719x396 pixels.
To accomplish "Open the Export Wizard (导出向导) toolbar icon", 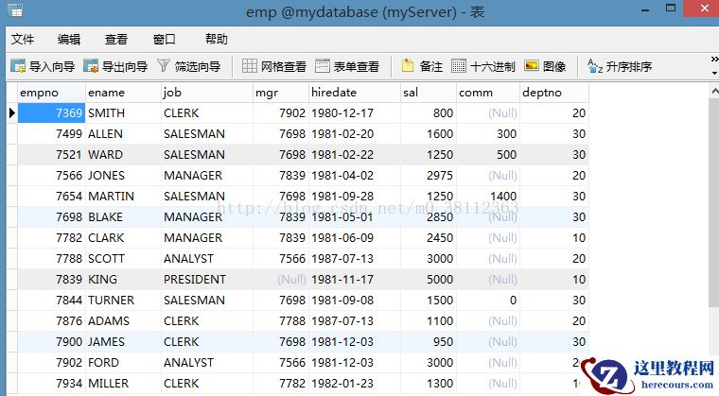I will pyautogui.click(x=91, y=66).
